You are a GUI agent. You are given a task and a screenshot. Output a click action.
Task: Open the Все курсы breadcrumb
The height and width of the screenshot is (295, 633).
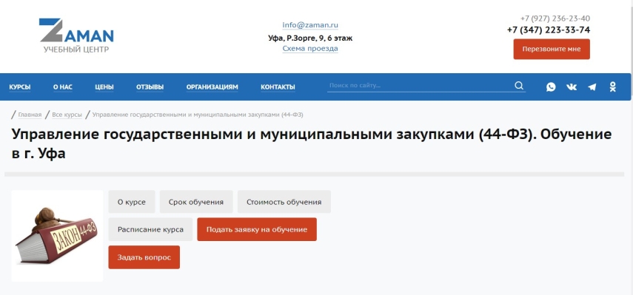(67, 115)
